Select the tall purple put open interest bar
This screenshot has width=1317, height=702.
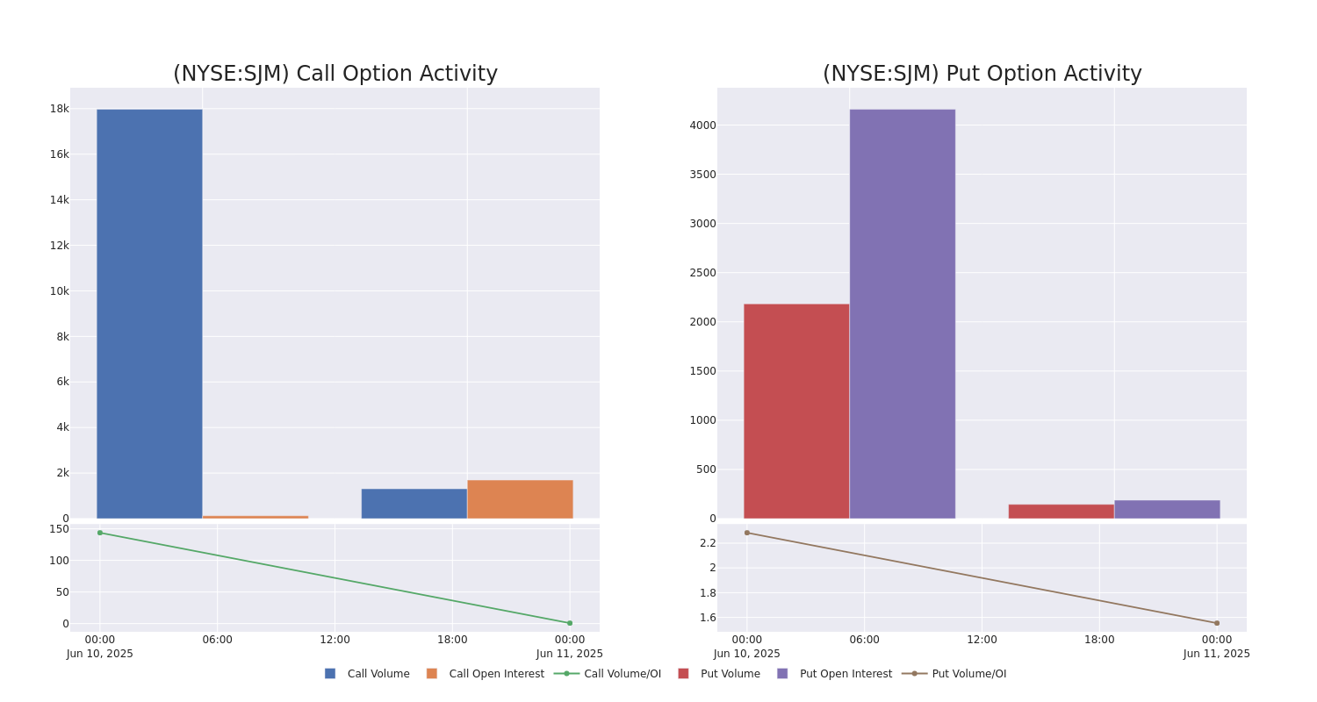pos(903,314)
